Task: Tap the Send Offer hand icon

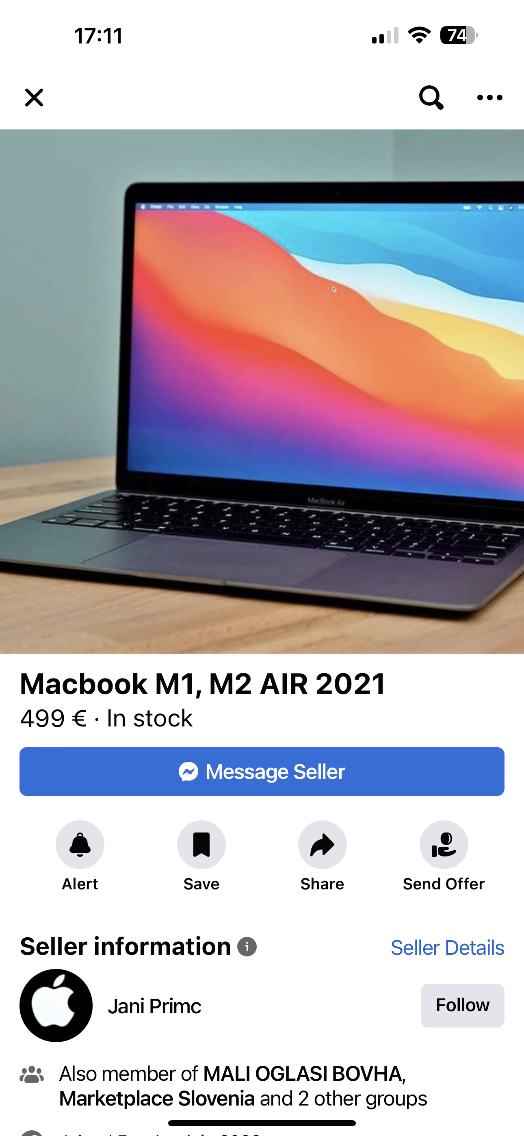Action: (444, 845)
